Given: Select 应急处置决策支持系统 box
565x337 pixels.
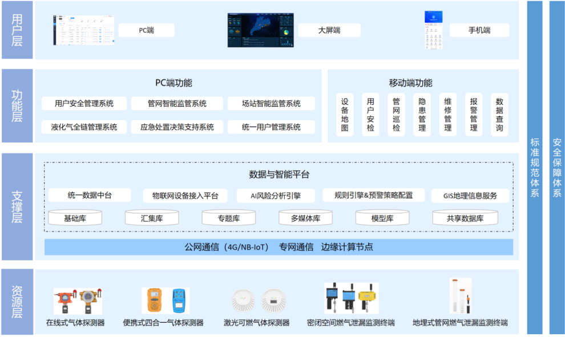Looking at the screenshot, I should 177,127.
